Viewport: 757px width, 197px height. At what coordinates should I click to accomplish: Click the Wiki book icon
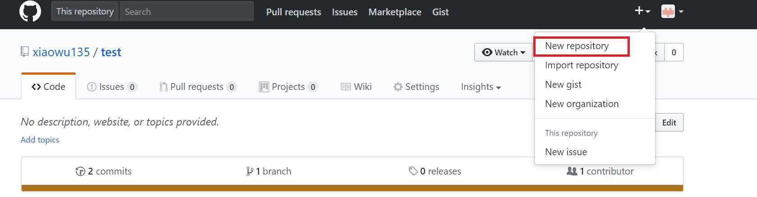click(x=346, y=87)
